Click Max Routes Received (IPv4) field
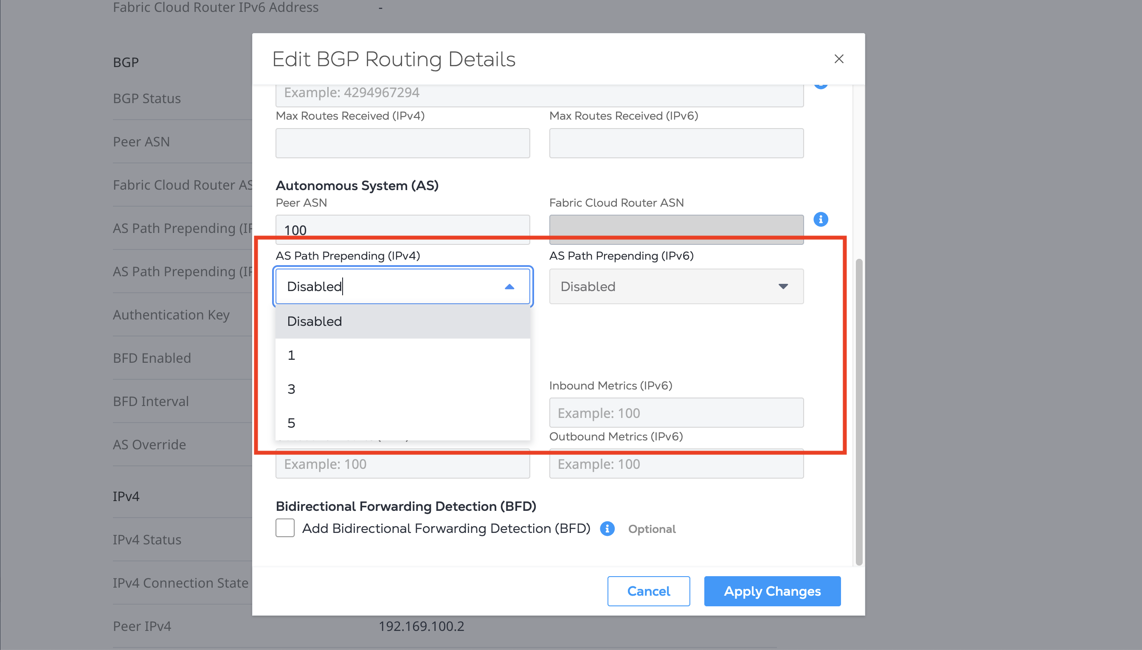1142x650 pixels. pos(402,143)
